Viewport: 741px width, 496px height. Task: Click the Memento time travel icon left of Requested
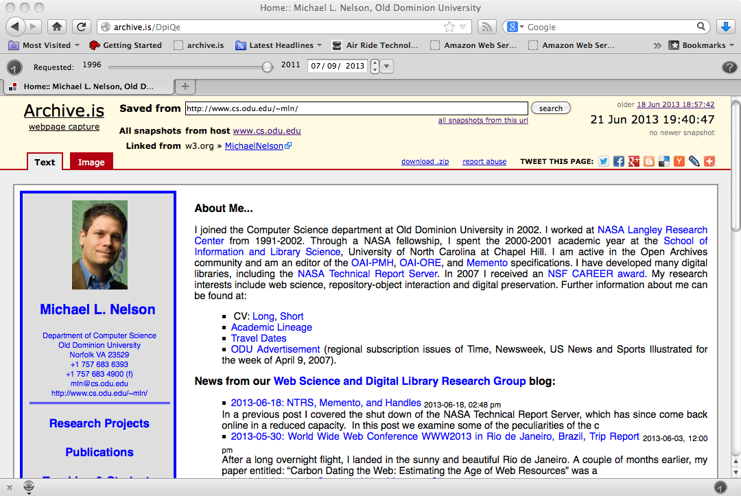click(14, 67)
